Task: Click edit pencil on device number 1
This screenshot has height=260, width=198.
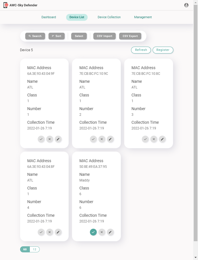Action: click(x=58, y=139)
